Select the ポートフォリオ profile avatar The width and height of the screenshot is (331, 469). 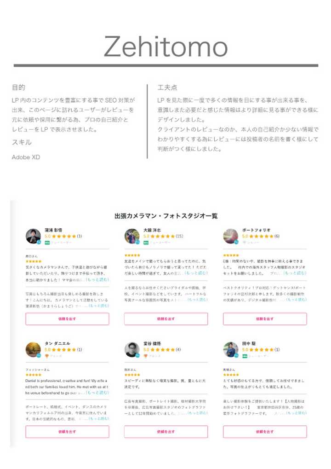[x=230, y=236]
